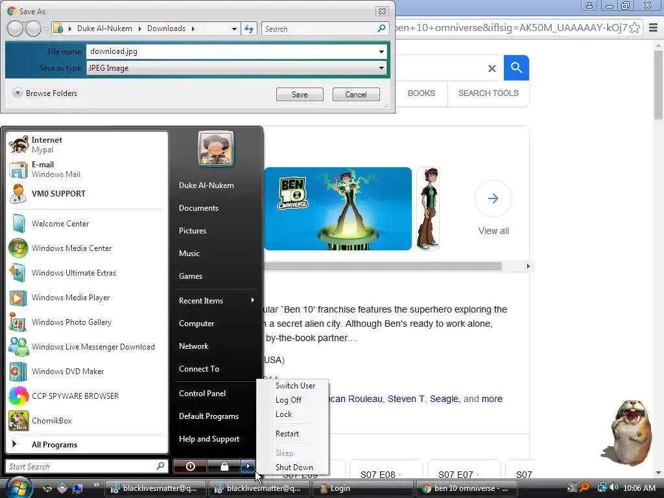The height and width of the screenshot is (498, 664).
Task: Expand All Programs list
Action: click(87, 444)
